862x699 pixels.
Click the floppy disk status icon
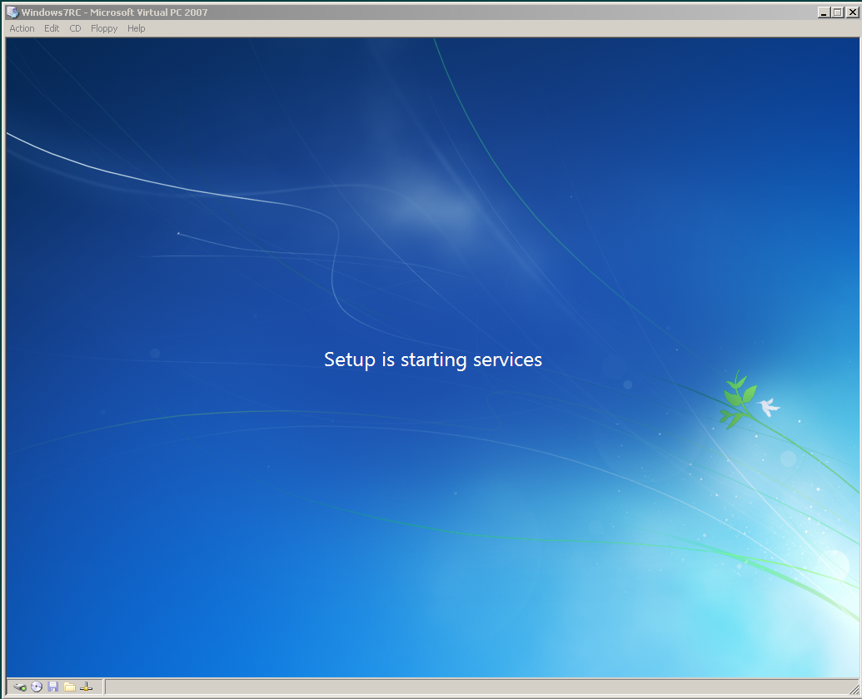click(x=52, y=687)
